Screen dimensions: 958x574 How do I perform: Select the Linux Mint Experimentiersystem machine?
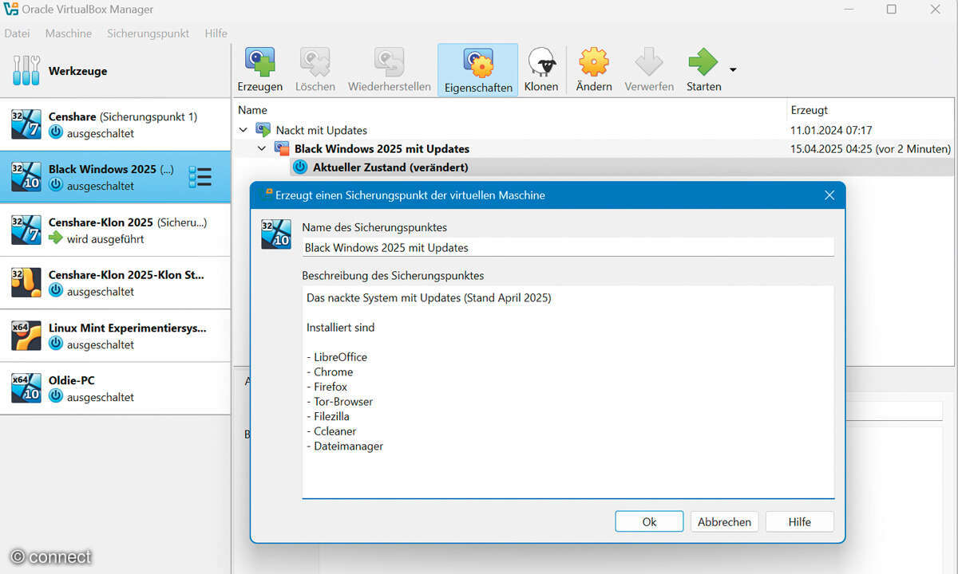(x=115, y=336)
